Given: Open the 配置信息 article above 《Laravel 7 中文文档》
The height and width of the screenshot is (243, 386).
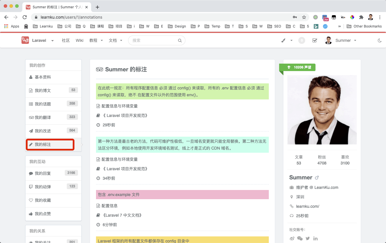Looking at the screenshot, I should point(109,206).
